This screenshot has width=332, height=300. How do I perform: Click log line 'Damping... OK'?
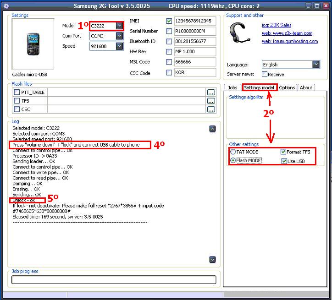(x=28, y=184)
